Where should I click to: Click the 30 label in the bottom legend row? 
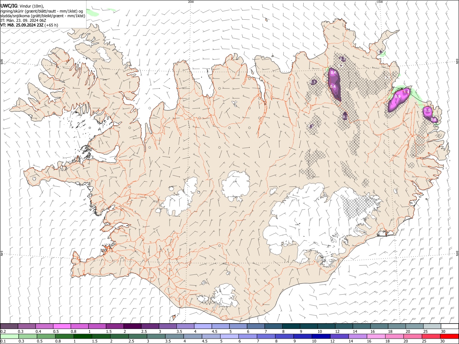[443, 341]
